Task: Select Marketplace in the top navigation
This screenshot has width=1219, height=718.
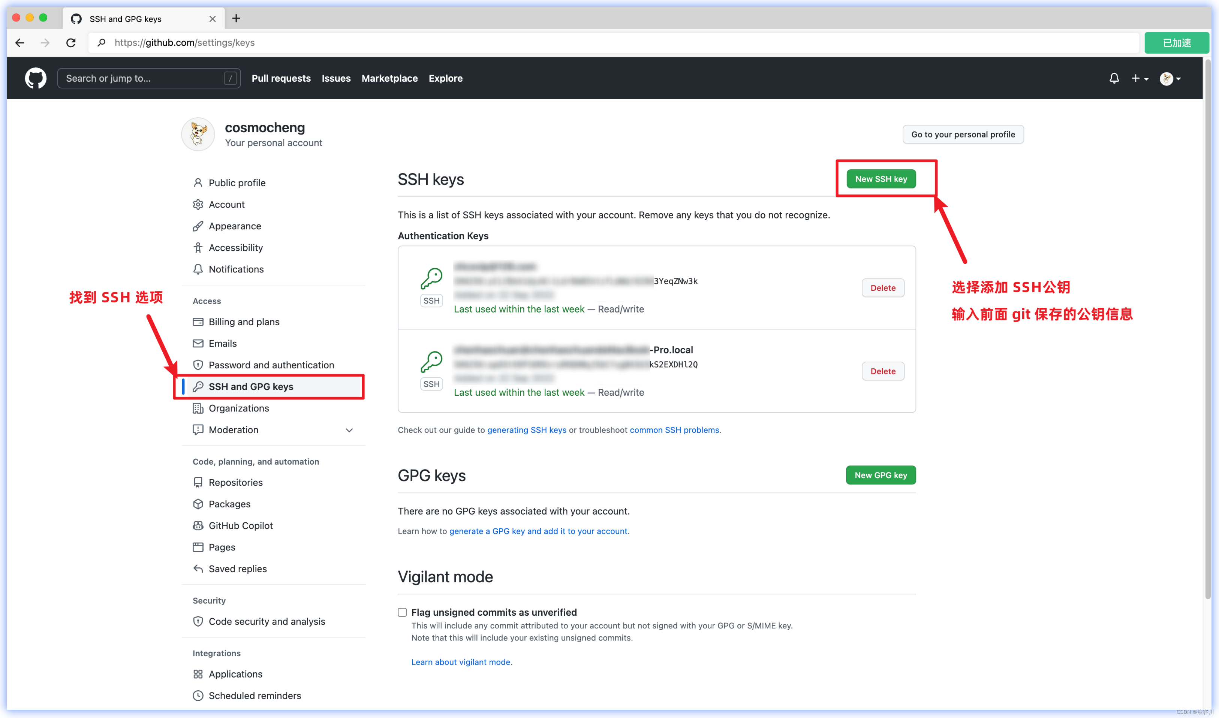Action: (x=389, y=78)
